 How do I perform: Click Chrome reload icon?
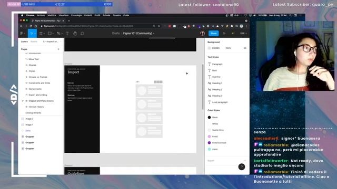click(x=31, y=26)
